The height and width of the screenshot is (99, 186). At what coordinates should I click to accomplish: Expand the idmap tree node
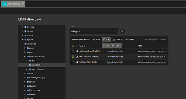click(x=25, y=82)
